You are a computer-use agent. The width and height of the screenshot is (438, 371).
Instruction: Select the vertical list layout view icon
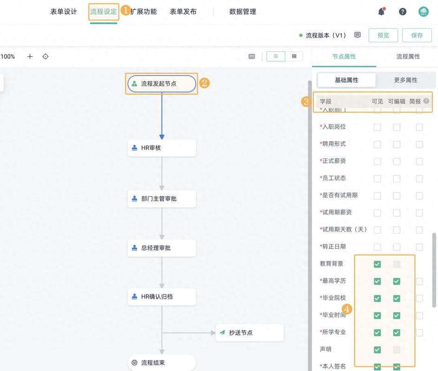click(276, 56)
